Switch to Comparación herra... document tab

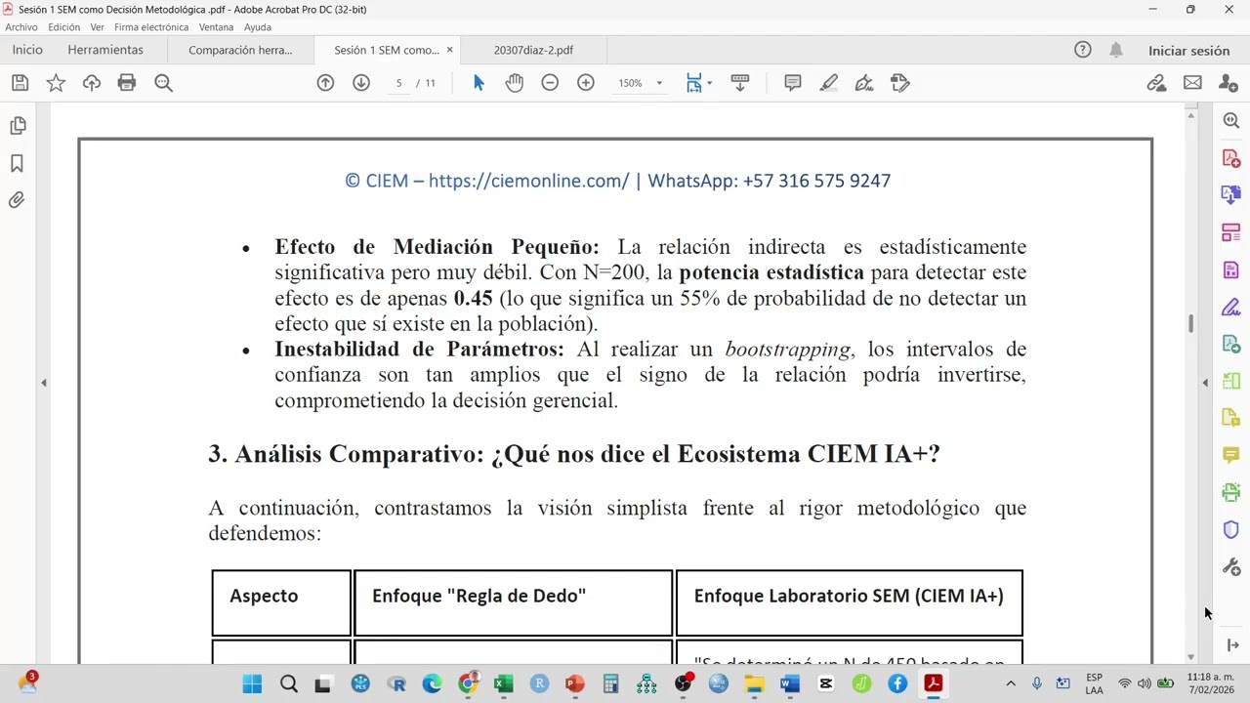coord(240,50)
